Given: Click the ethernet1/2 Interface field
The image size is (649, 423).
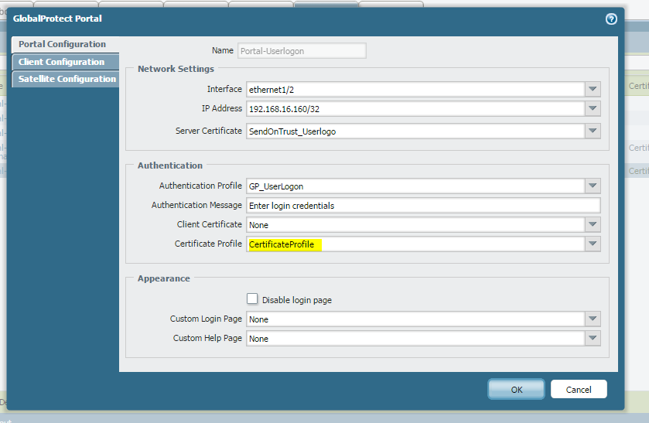Looking at the screenshot, I should (x=415, y=89).
